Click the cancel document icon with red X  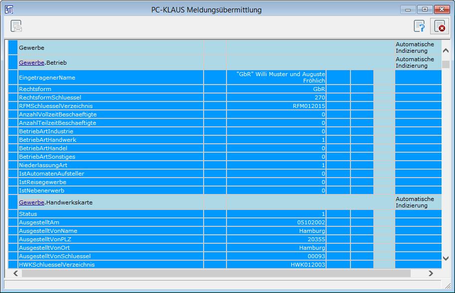(439, 26)
